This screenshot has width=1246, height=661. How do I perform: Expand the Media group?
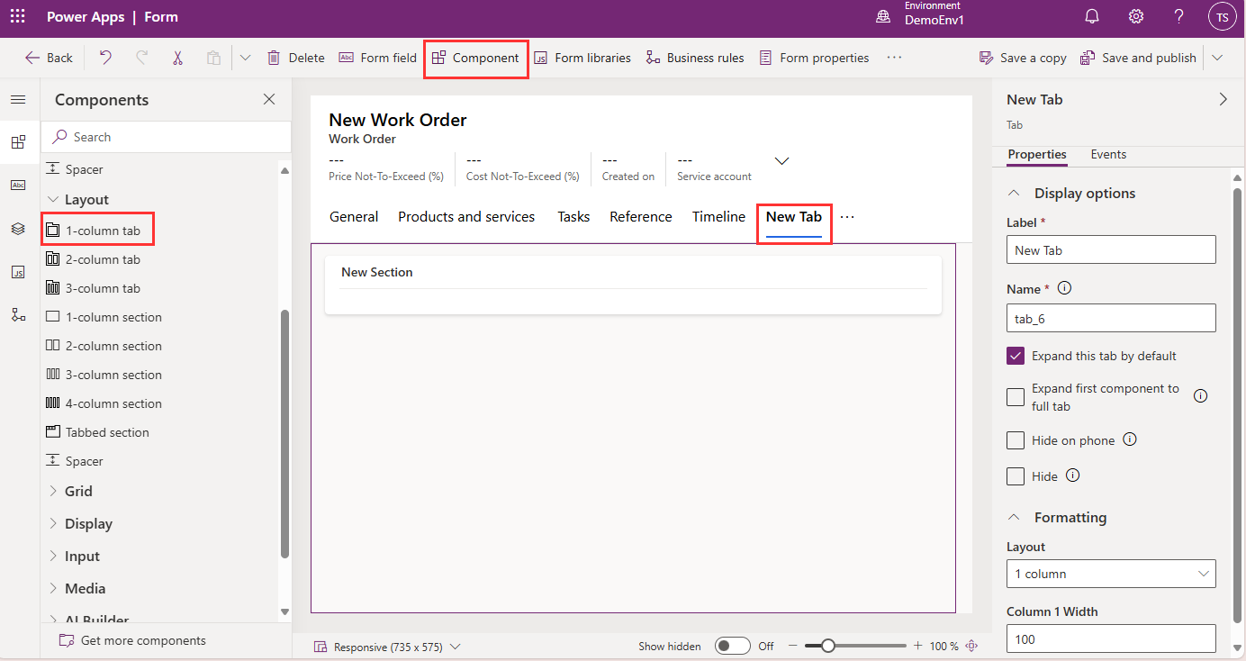[76, 589]
